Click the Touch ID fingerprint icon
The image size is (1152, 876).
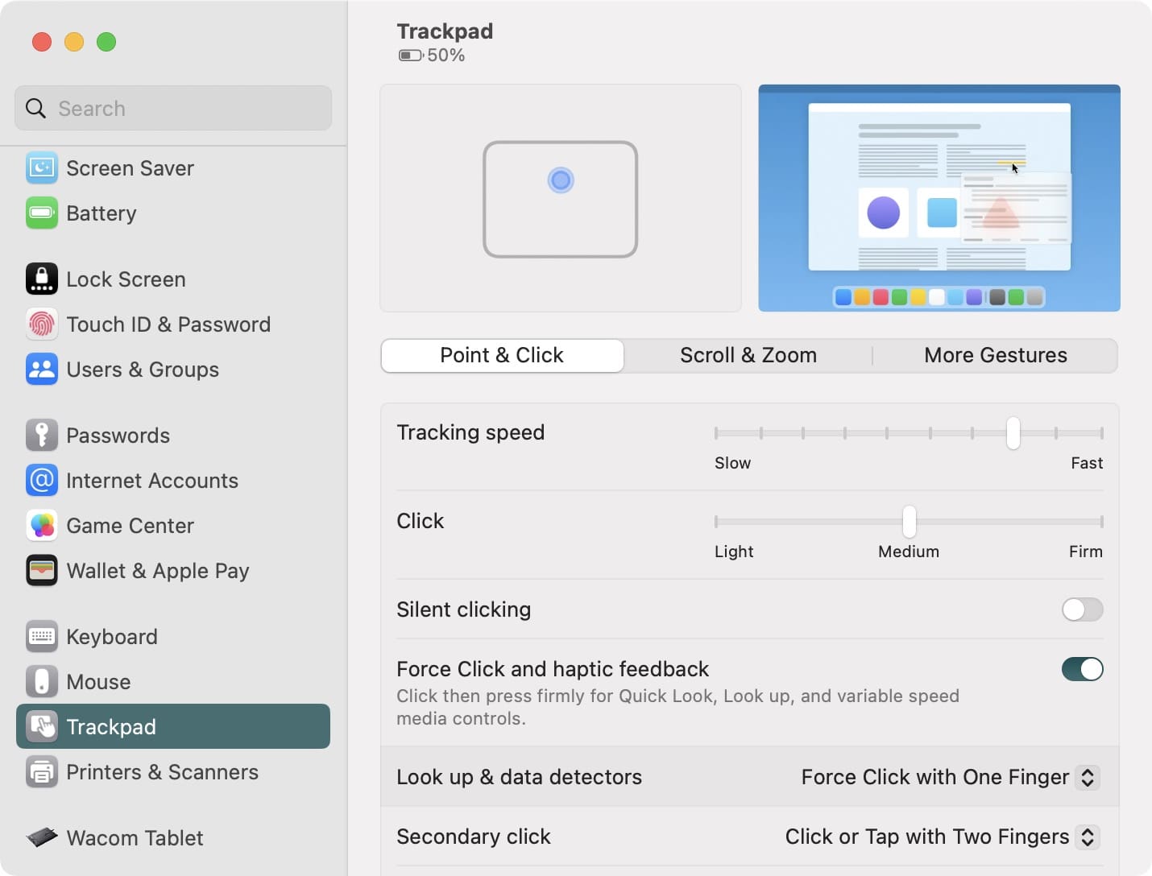42,324
